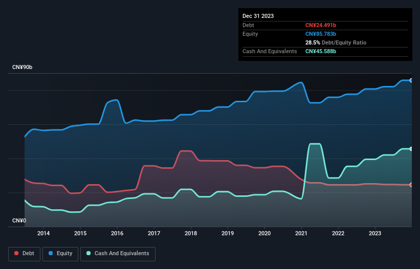Click the CN¥0 y-axis label
This screenshot has height=269, width=420.
click(19, 220)
